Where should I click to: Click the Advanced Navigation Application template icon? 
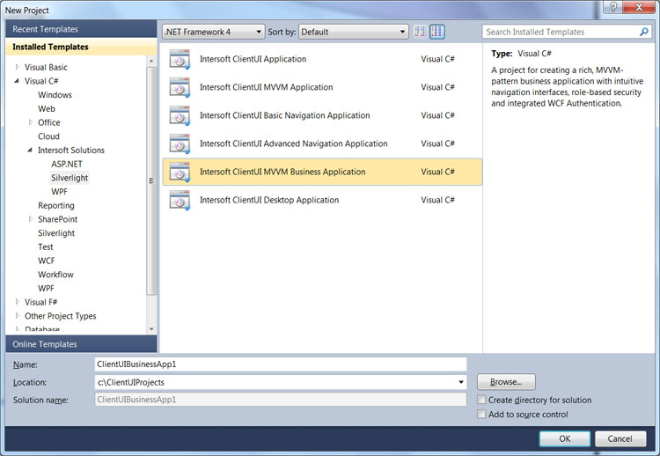click(x=180, y=144)
